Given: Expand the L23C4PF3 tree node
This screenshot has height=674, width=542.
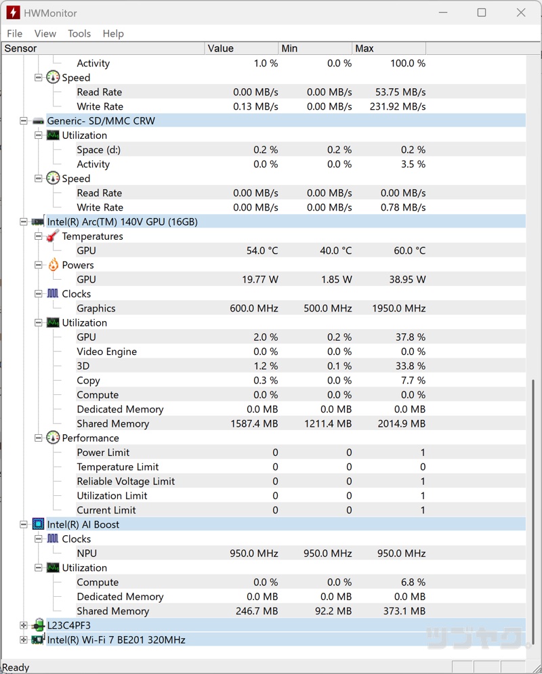Looking at the screenshot, I should 24,625.
